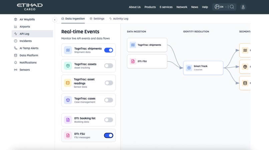Select the DTI: FSU flow node

pyautogui.click(x=147, y=61)
